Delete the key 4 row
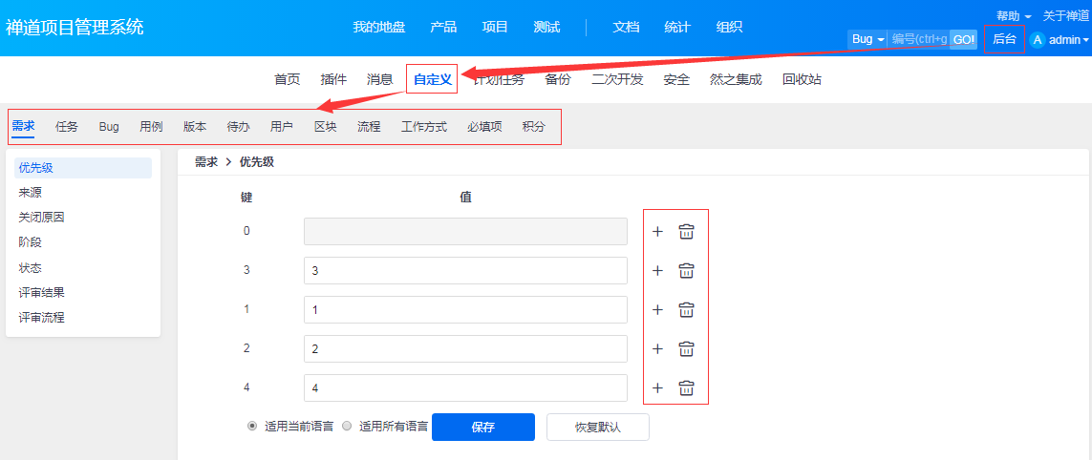The image size is (1092, 460). pos(686,388)
